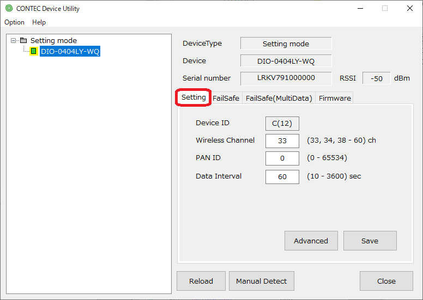The image size is (423, 300).
Task: Select the DIO-0404LY-WQ tree item
Action: (70, 51)
